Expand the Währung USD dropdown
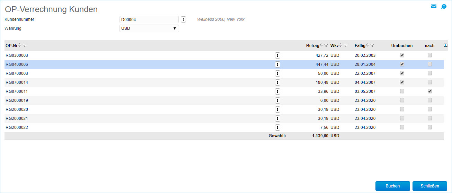 click(x=149, y=28)
